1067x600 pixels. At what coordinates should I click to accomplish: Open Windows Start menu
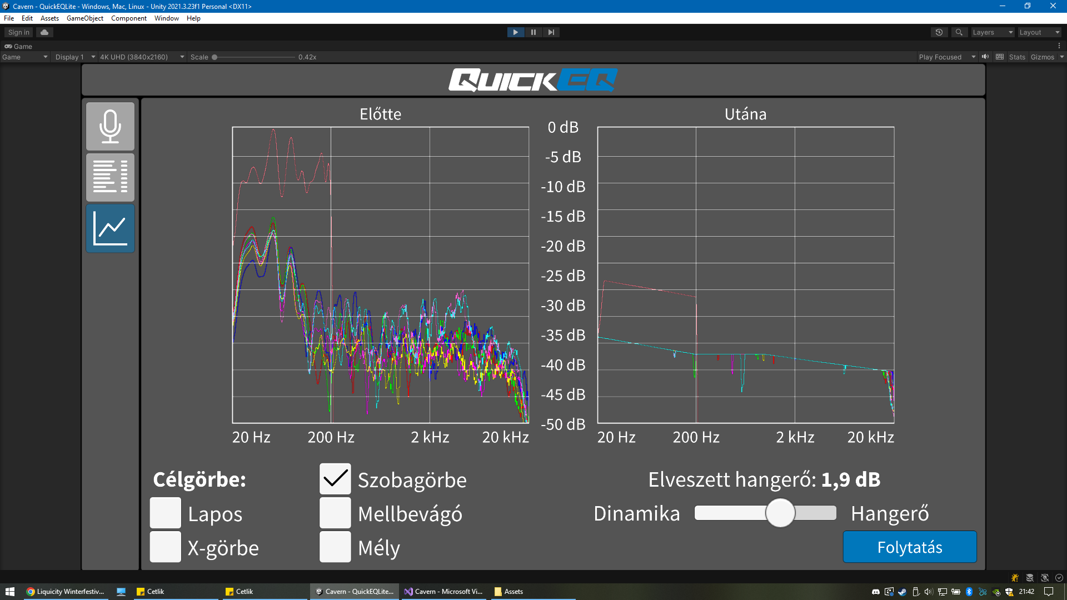[x=10, y=592]
